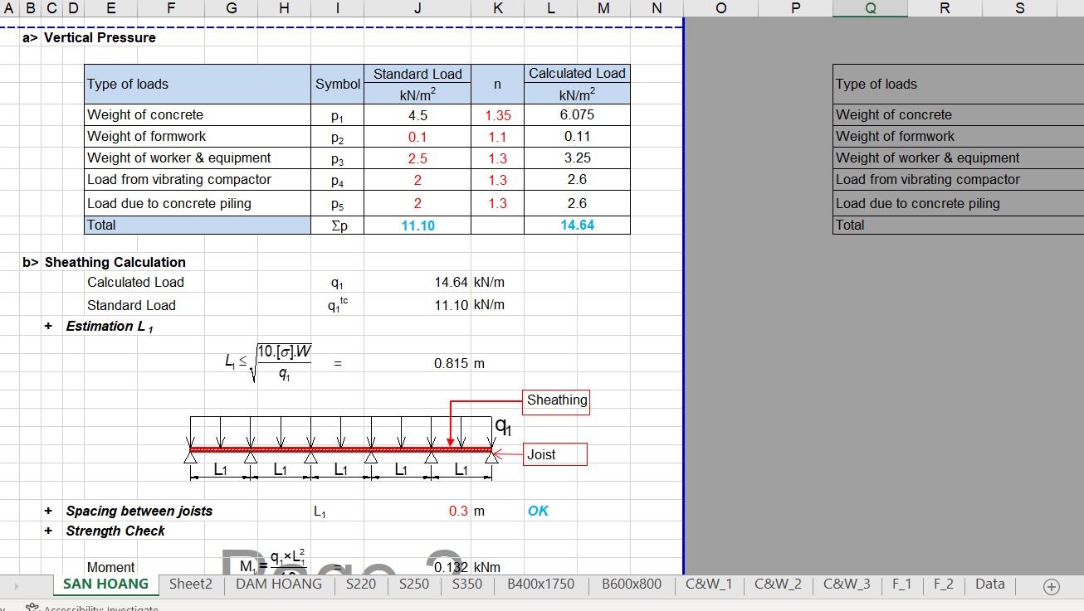Image resolution: width=1084 pixels, height=611 pixels.
Task: Select the factor 1.1 cell
Action: [497, 137]
